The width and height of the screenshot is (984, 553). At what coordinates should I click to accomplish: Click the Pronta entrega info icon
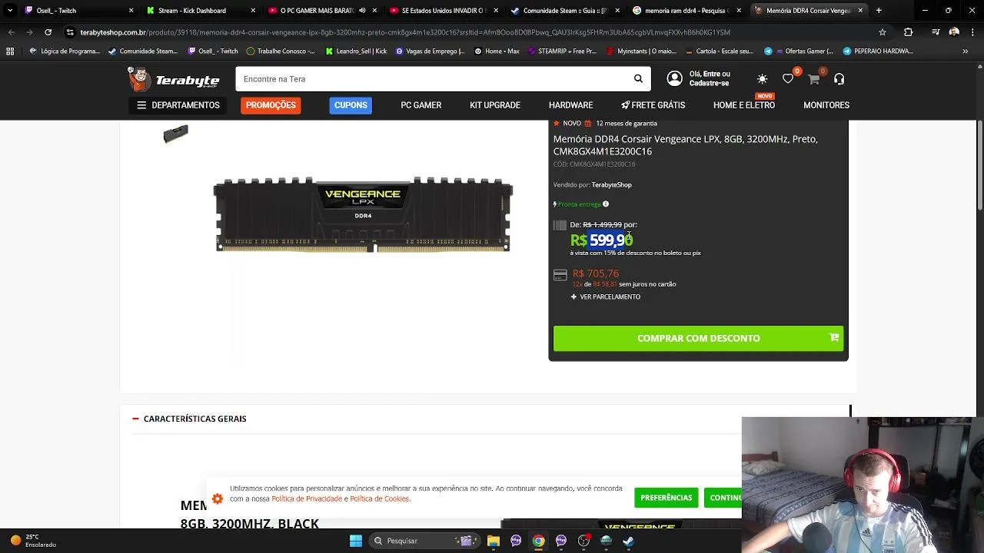tap(606, 204)
